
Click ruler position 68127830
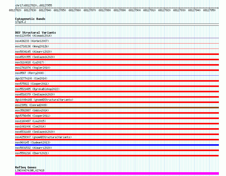(30, 10)
